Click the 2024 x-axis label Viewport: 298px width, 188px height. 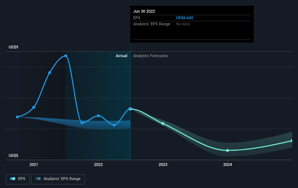[x=228, y=165]
